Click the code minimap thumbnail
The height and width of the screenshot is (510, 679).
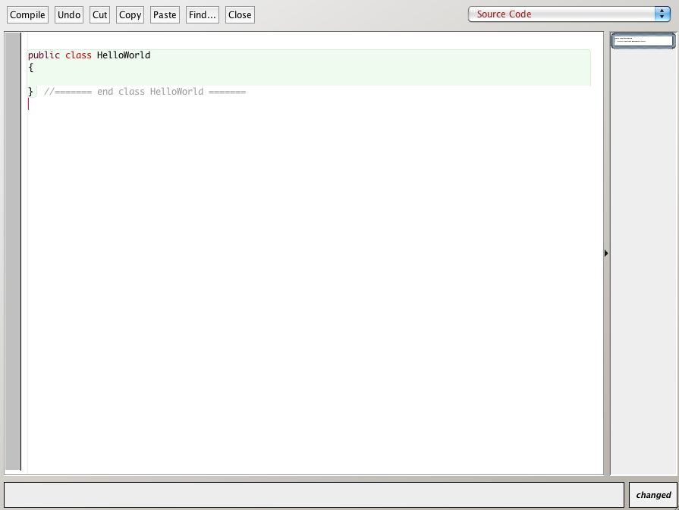[x=643, y=40]
